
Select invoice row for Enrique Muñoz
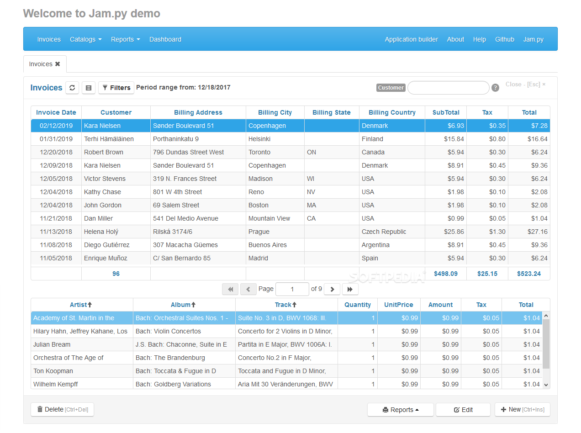point(290,258)
